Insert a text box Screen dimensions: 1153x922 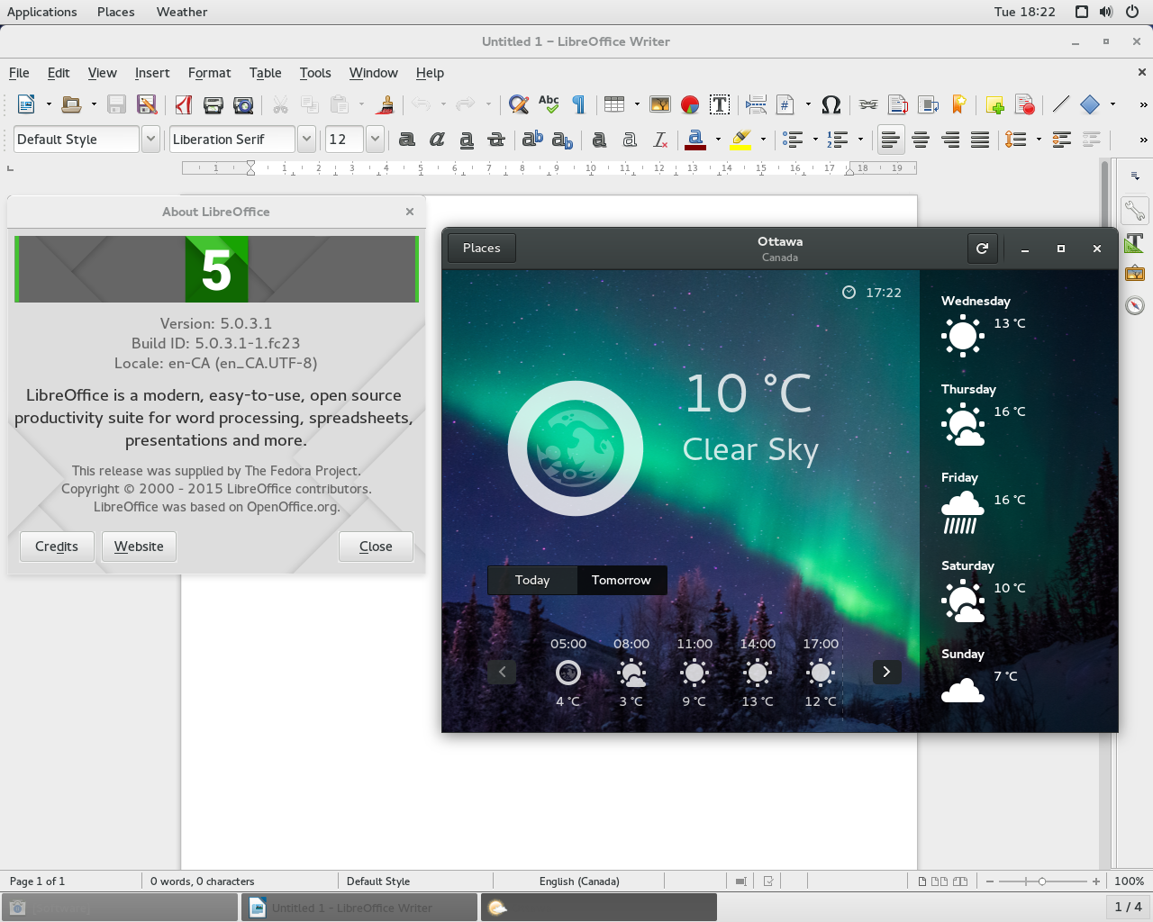pyautogui.click(x=720, y=104)
